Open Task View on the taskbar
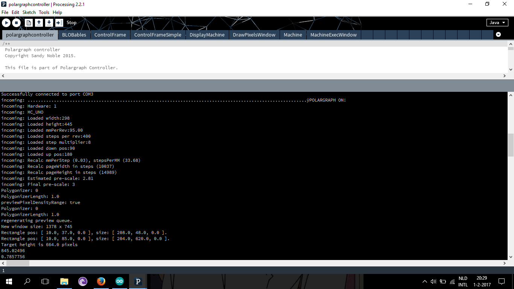The width and height of the screenshot is (514, 289). pos(45,281)
